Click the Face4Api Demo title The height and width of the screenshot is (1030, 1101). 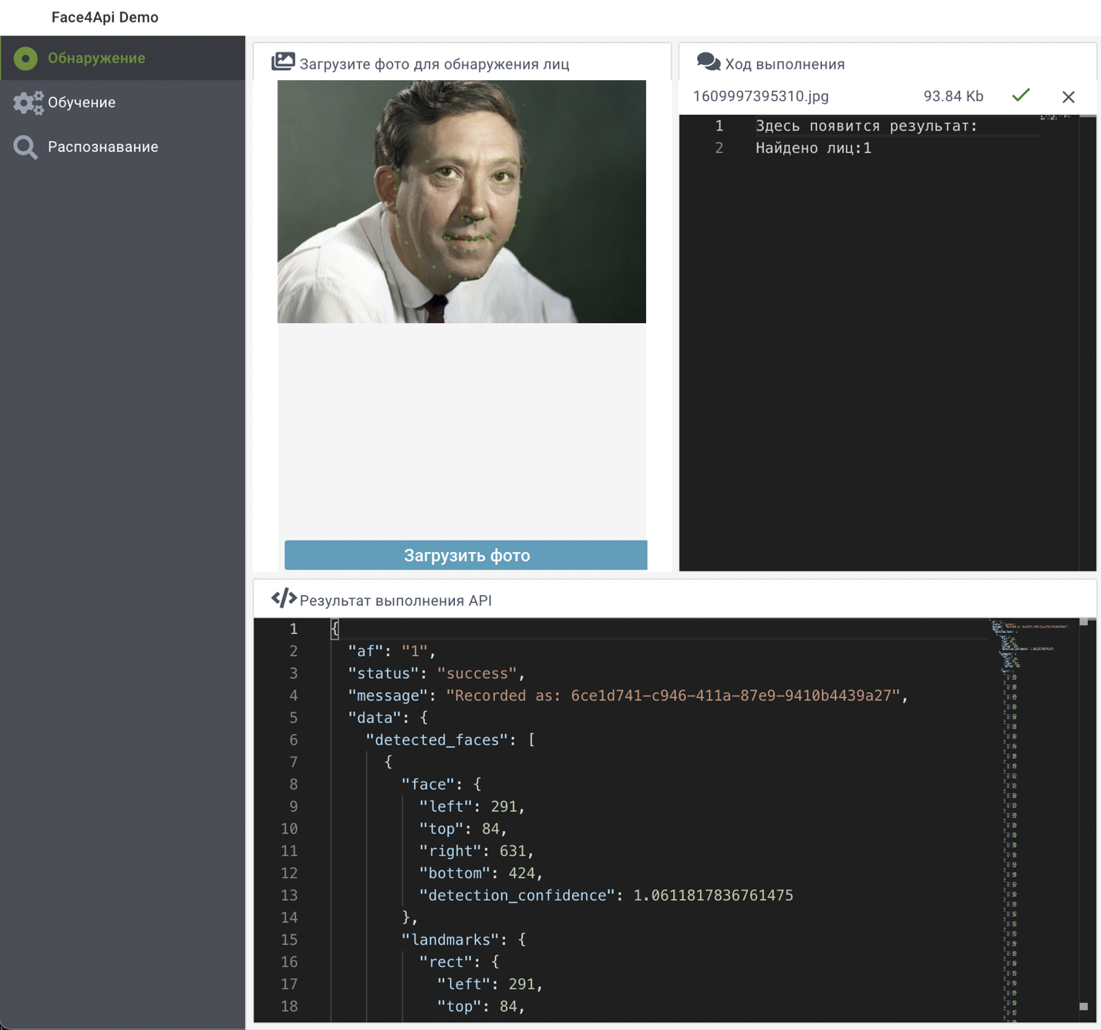105,17
